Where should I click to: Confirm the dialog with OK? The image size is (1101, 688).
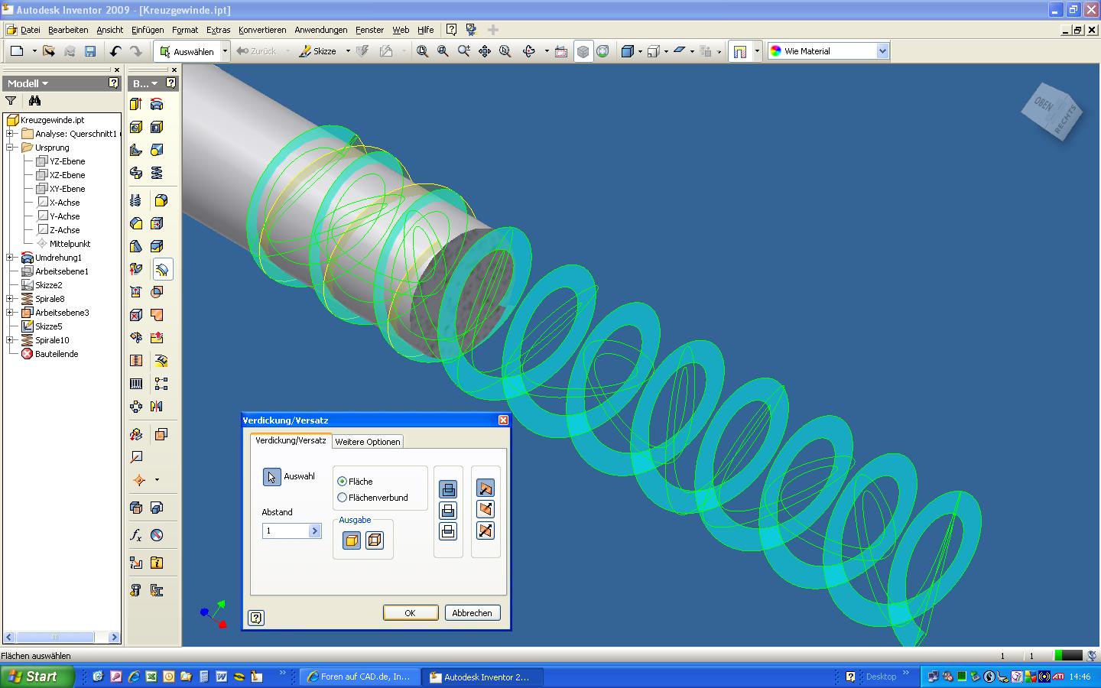point(410,613)
